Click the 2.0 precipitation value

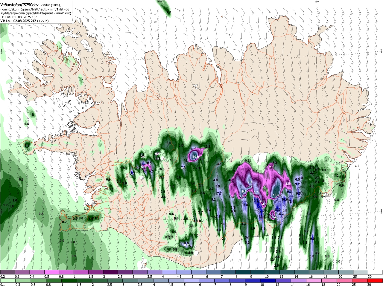click(x=181, y=146)
